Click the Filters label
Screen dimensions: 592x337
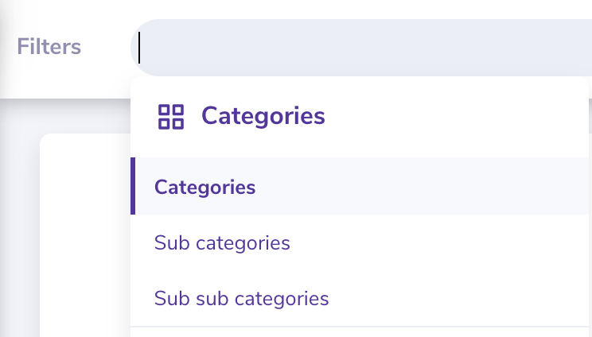point(49,47)
